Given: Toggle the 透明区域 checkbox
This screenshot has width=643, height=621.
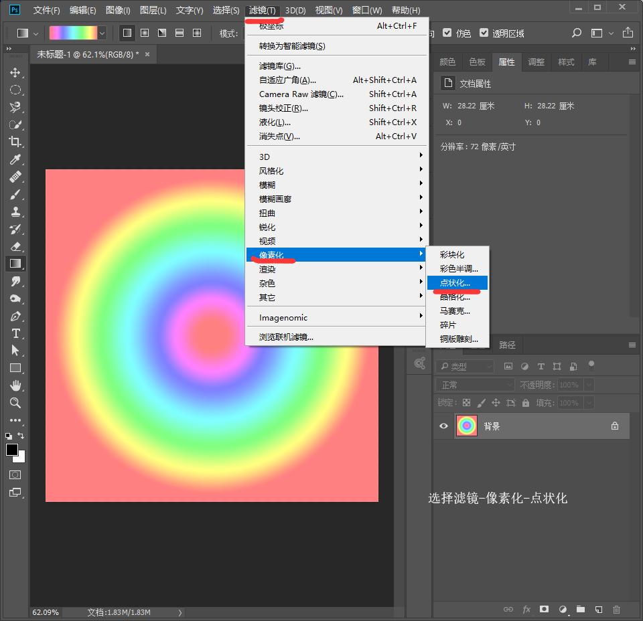Looking at the screenshot, I should 484,33.
